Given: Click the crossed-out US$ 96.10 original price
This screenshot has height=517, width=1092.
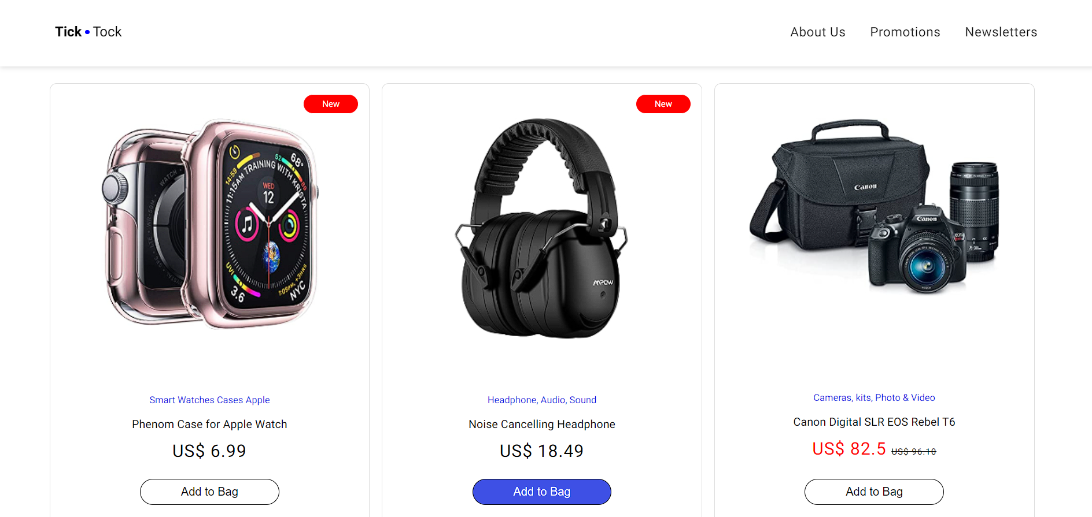Looking at the screenshot, I should click(913, 452).
